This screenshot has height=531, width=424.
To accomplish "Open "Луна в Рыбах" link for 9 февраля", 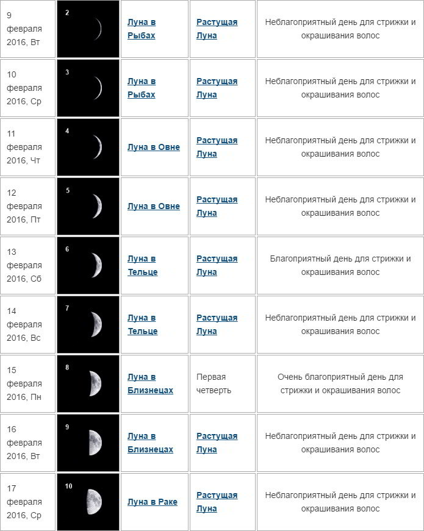I will (x=142, y=29).
